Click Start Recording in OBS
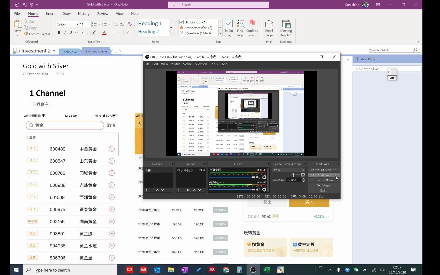 pyautogui.click(x=323, y=175)
